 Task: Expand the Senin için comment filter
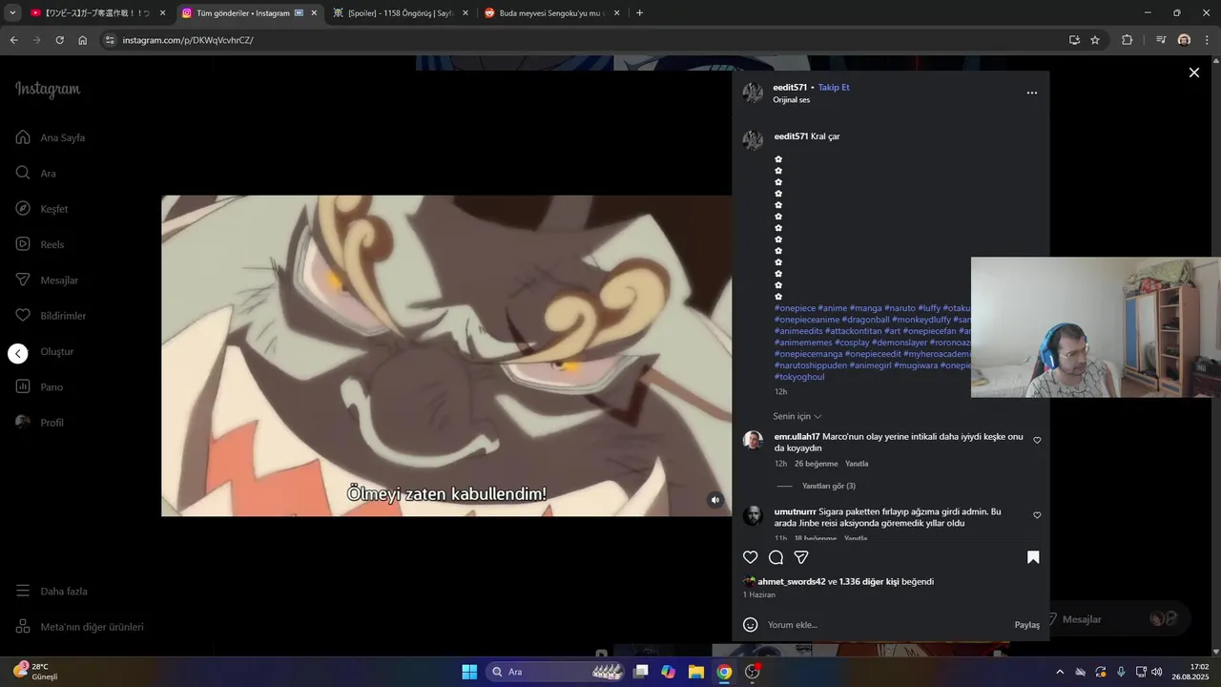tap(797, 416)
